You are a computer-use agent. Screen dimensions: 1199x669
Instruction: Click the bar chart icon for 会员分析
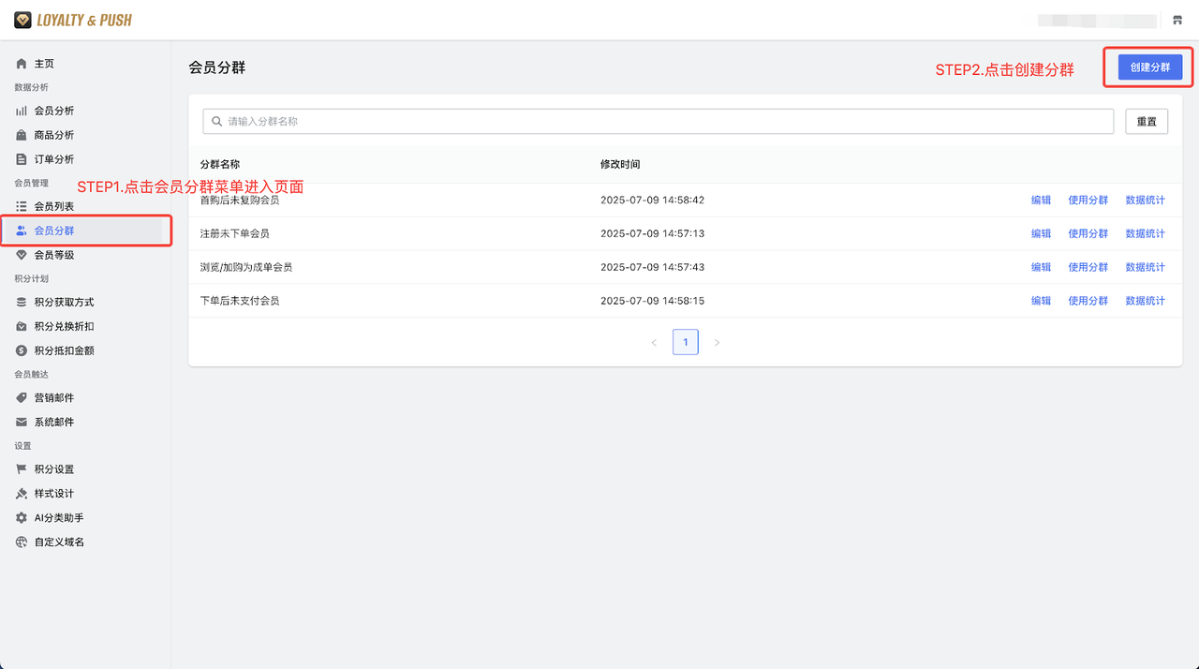click(x=22, y=111)
